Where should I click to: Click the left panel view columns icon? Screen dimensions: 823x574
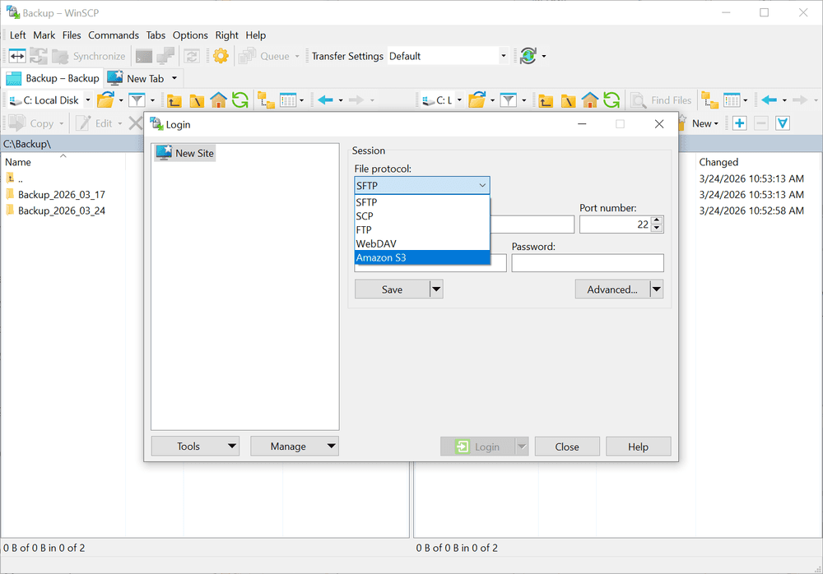288,100
